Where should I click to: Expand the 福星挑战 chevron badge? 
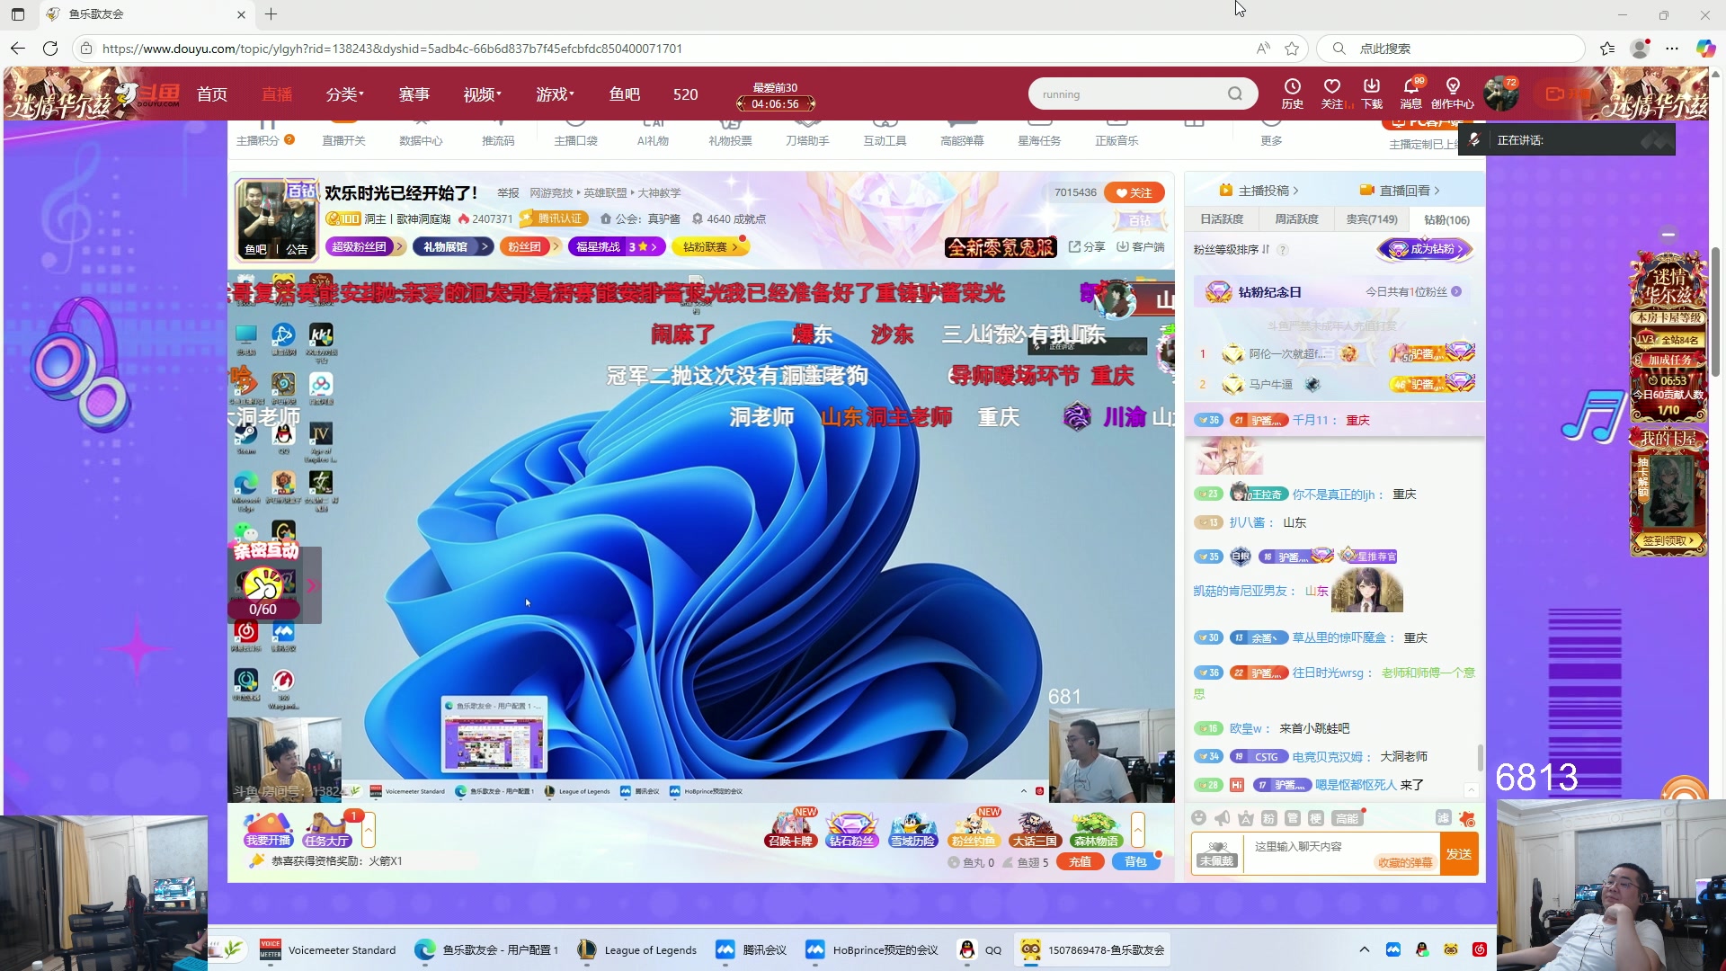(617, 246)
